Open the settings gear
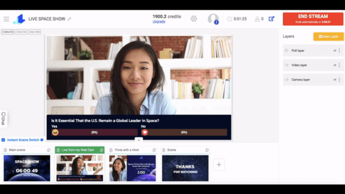This screenshot has height=194, width=345. pos(194,19)
